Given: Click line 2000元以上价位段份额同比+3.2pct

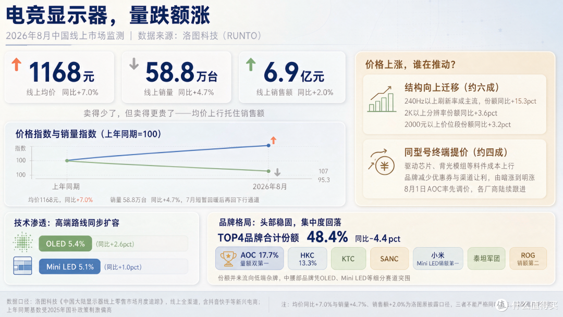Looking at the screenshot, I should (458, 124).
